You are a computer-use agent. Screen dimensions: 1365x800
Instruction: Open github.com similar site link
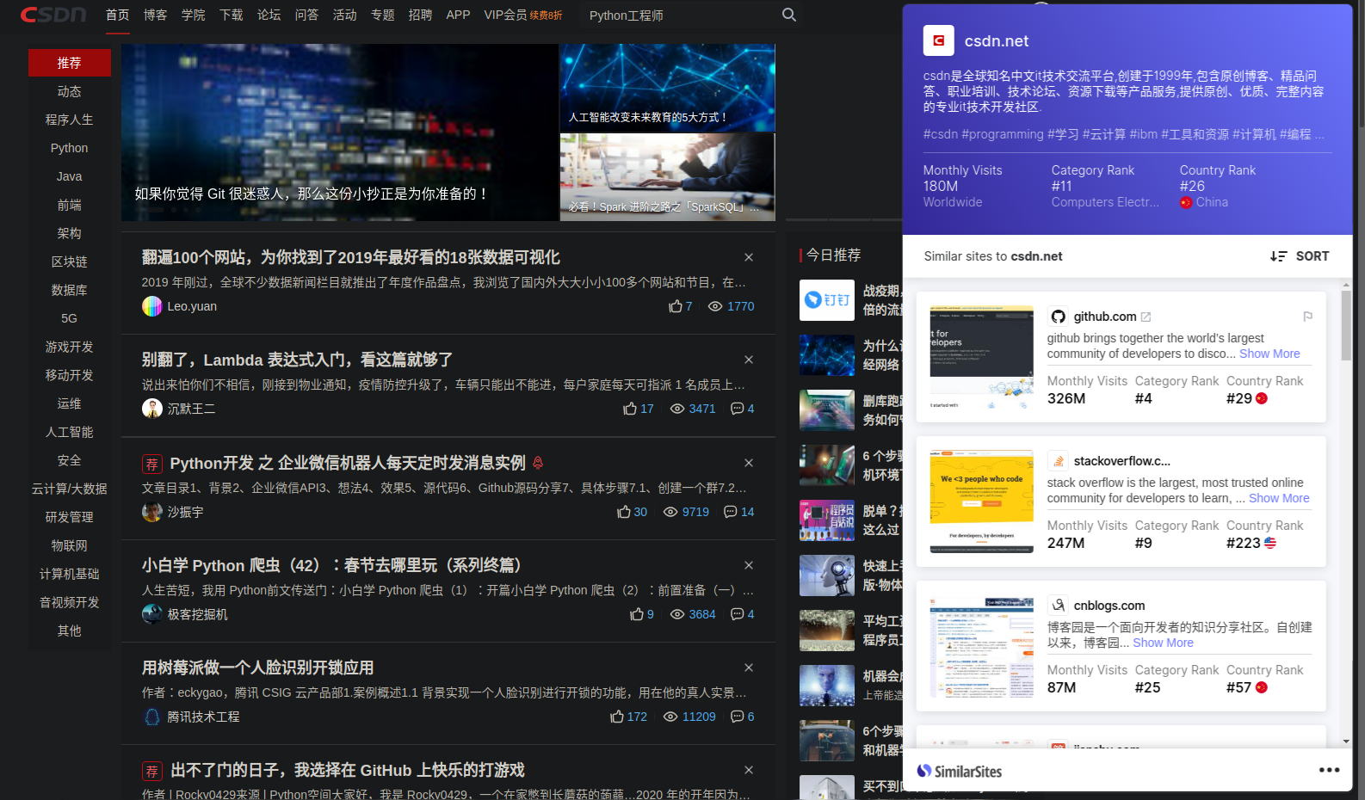[1105, 317]
